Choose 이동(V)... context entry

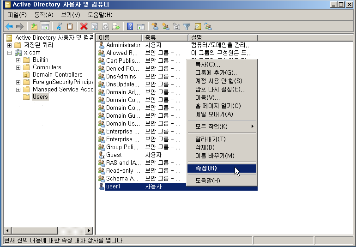[222, 97]
